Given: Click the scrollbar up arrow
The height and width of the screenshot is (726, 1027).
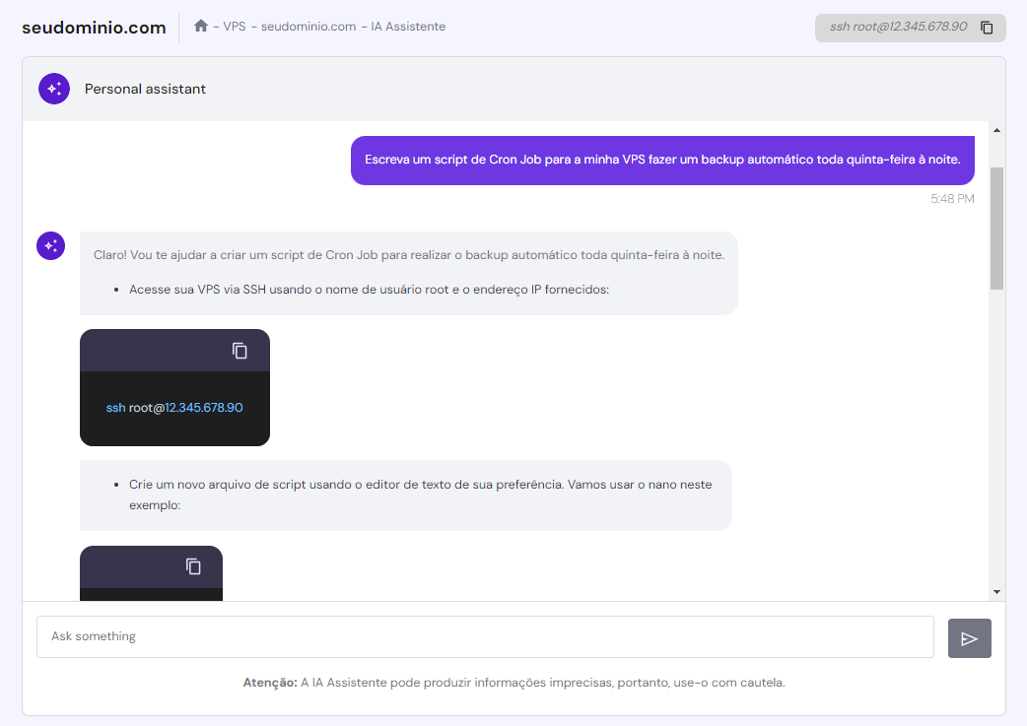Looking at the screenshot, I should (995, 128).
